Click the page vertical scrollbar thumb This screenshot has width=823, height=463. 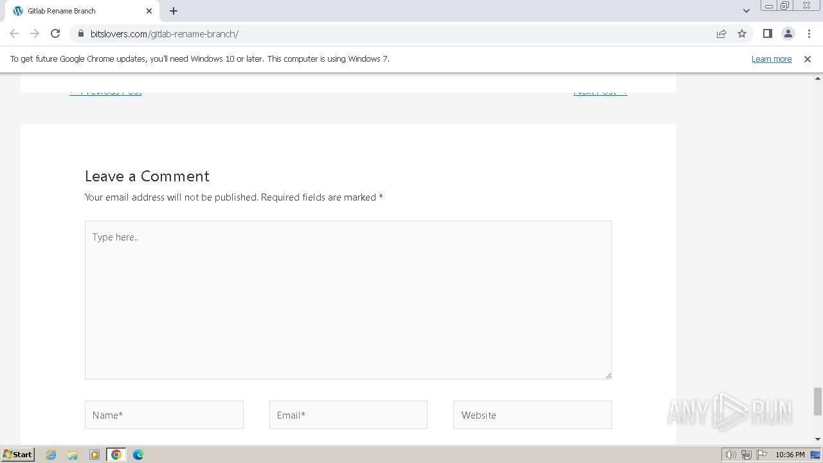pyautogui.click(x=818, y=402)
